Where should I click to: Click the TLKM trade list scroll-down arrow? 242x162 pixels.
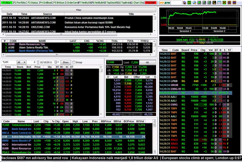click(101, 114)
